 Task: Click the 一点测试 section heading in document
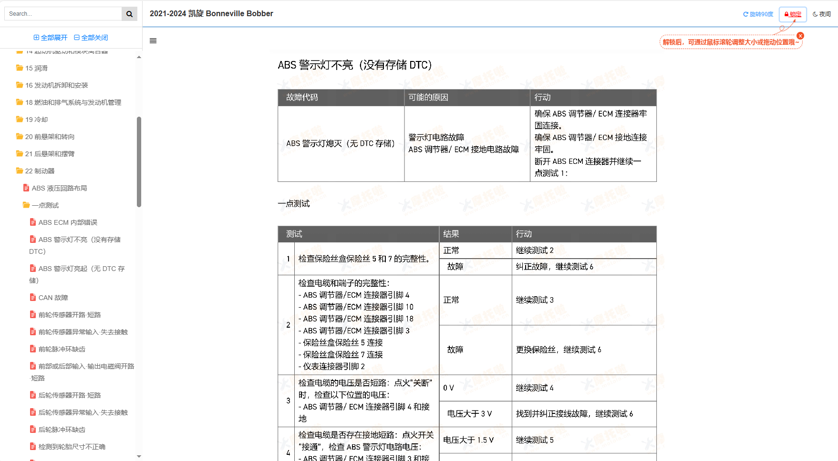pyautogui.click(x=294, y=204)
